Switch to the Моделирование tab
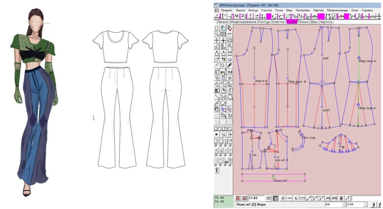This screenshot has height=209, width=383. pos(243,22)
